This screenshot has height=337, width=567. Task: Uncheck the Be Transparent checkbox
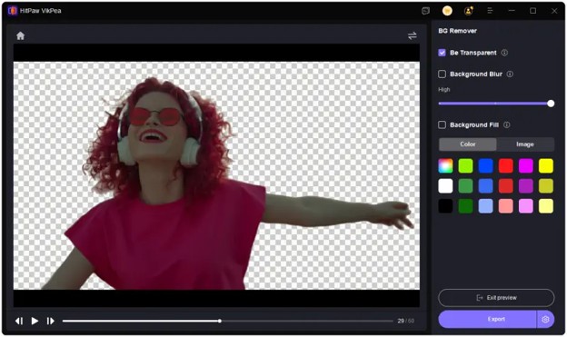pos(442,53)
